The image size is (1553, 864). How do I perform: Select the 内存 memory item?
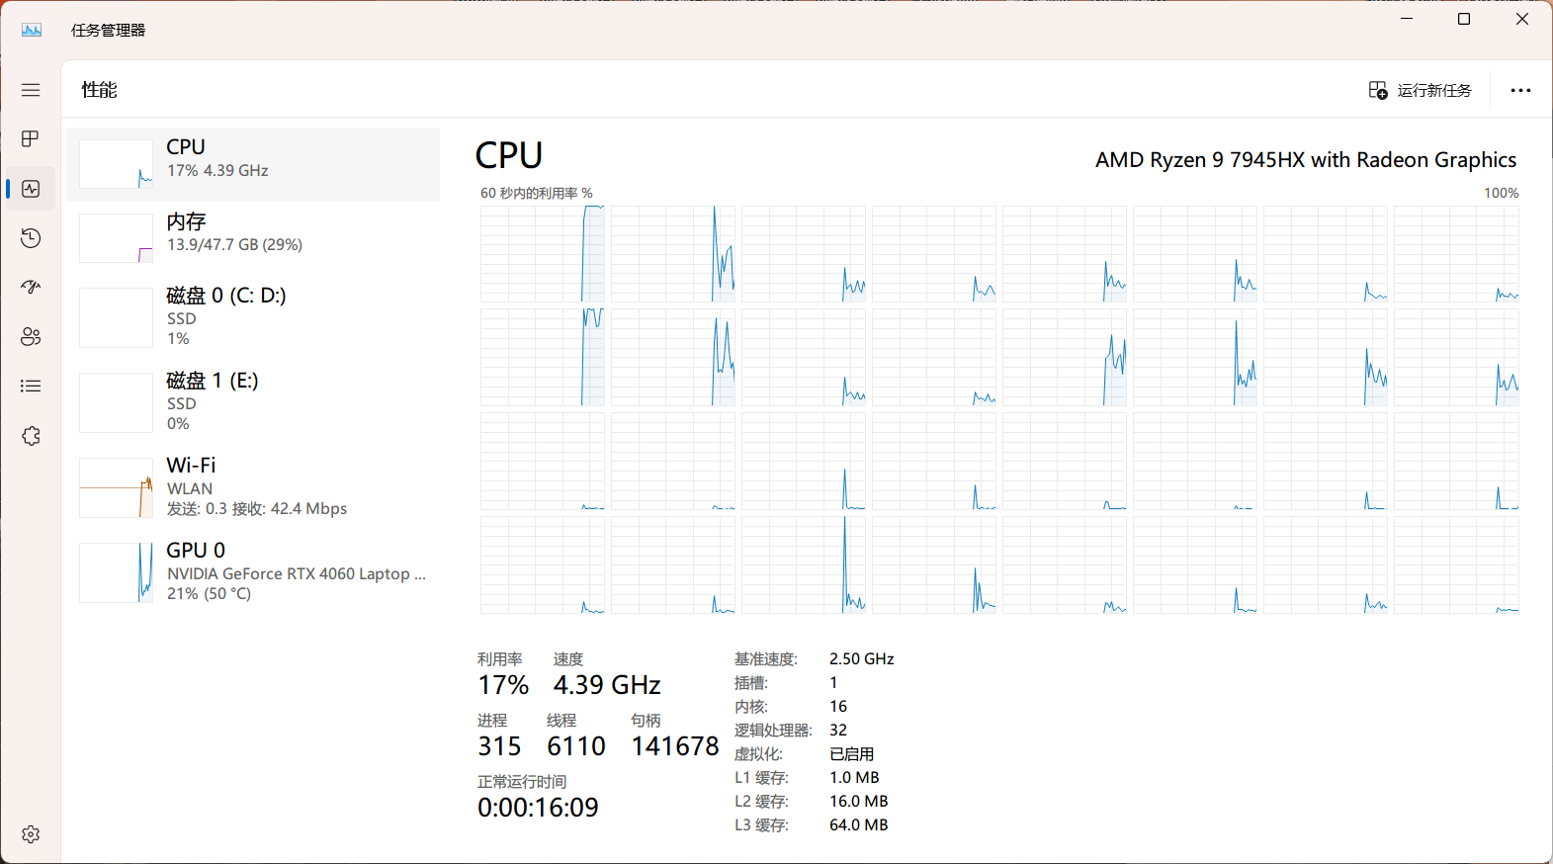point(253,238)
